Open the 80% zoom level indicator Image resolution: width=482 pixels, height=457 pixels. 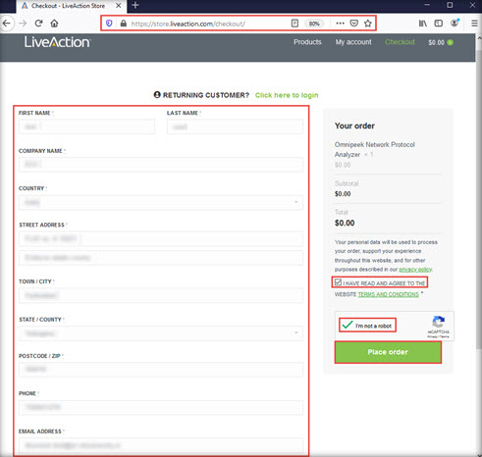[x=314, y=24]
